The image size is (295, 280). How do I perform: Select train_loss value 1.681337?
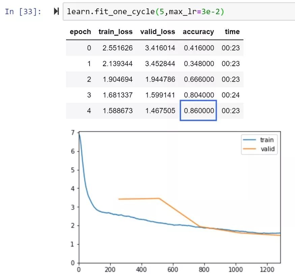(118, 95)
